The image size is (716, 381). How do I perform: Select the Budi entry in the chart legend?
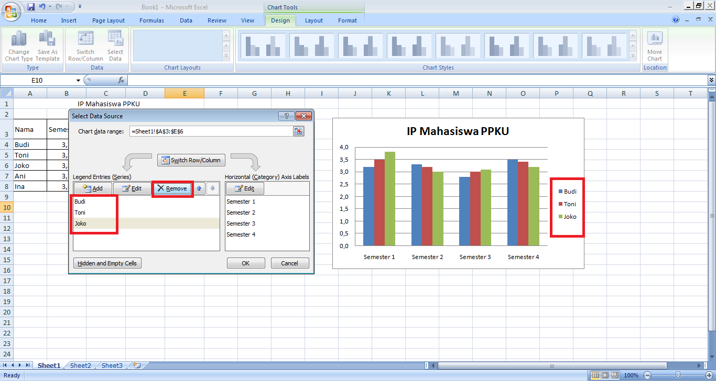point(568,192)
